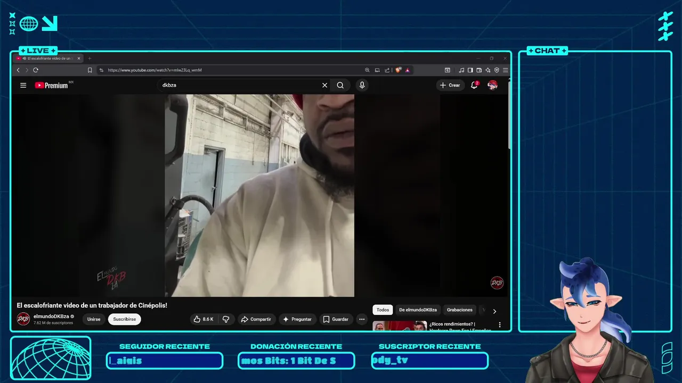Clear the dkbza search text

324,85
